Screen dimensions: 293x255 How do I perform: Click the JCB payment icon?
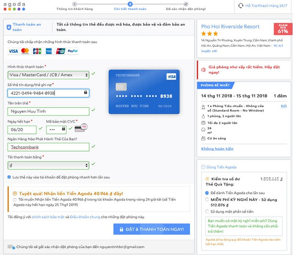pos(37,51)
